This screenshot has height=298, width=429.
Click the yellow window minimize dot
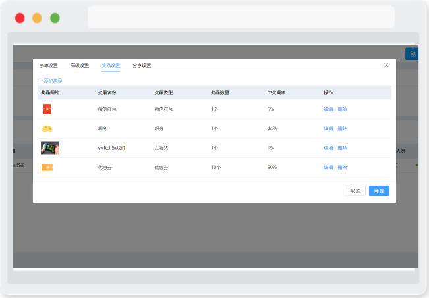pos(37,18)
